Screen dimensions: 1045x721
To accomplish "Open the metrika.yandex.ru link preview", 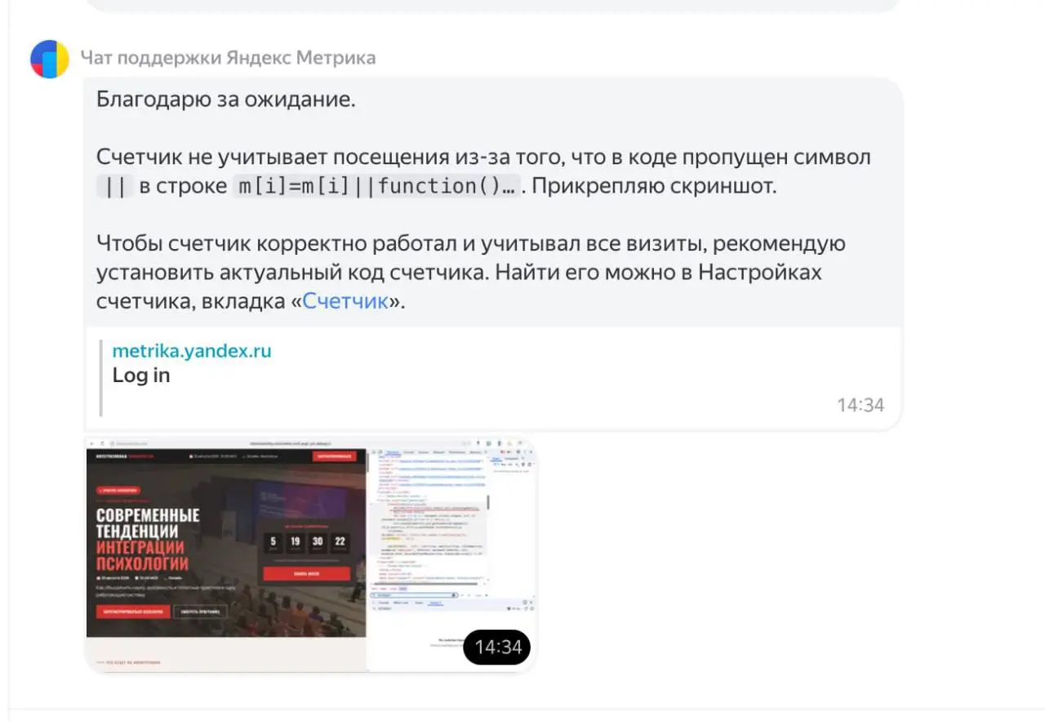I will point(192,351).
